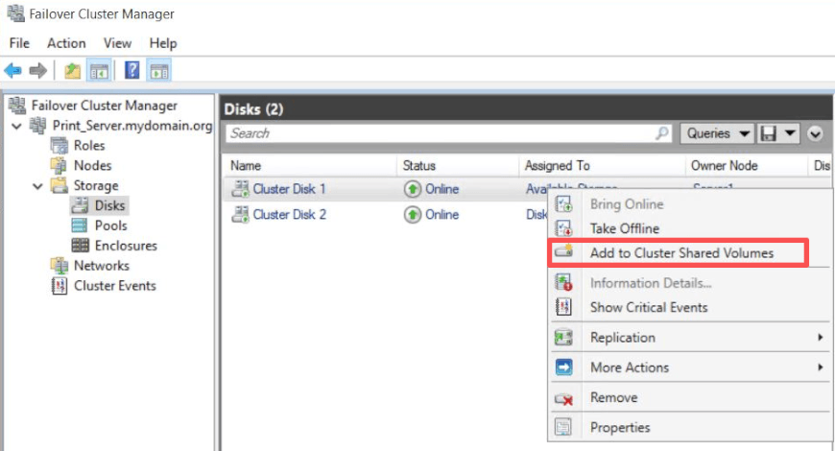This screenshot has width=835, height=451.
Task: Click the Nodes icon in the tree
Action: 60,166
